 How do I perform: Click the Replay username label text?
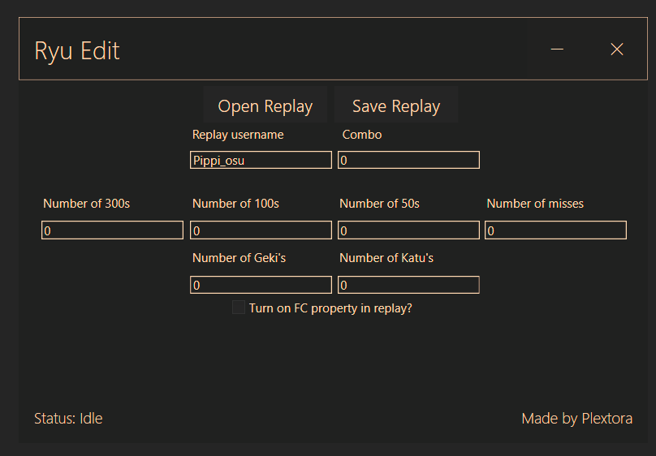pyautogui.click(x=238, y=135)
